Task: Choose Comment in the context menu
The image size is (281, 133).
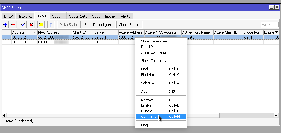Action: point(148,116)
